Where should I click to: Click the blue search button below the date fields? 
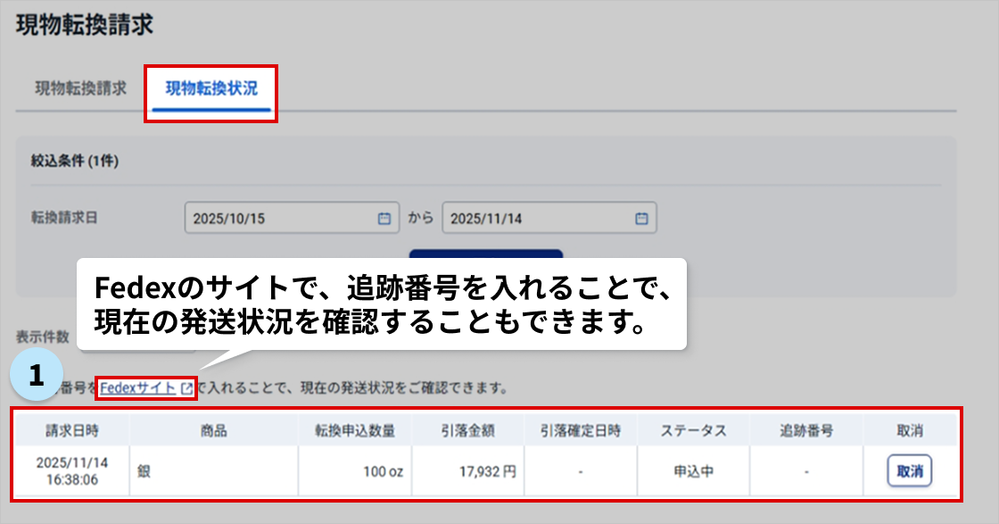[x=485, y=254]
